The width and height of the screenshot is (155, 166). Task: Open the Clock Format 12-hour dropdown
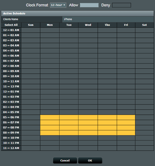[58, 5]
